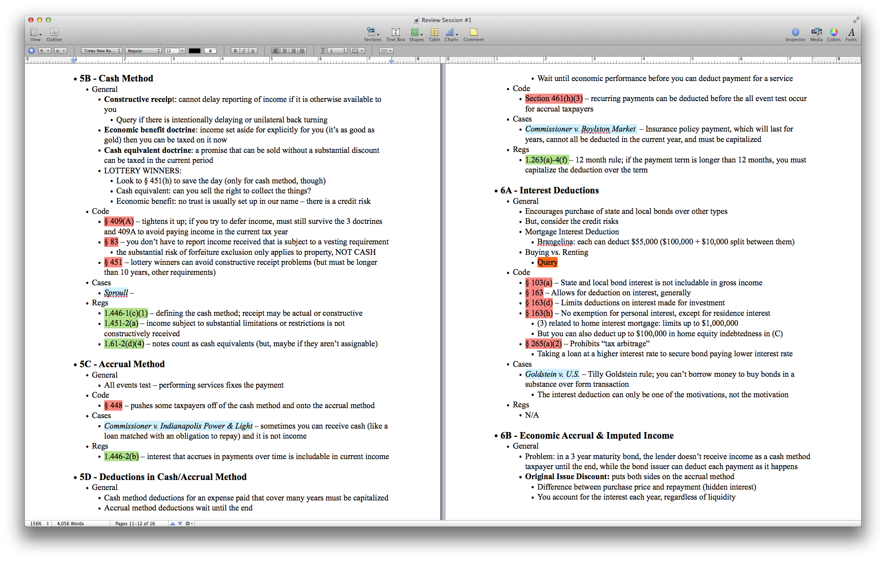The width and height of the screenshot is (886, 561).
Task: Click the Pages 11–12 of 16 indicator
Action: click(135, 524)
